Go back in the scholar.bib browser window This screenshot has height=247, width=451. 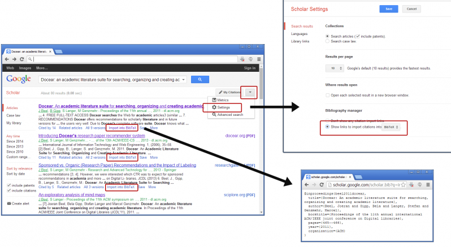306,185
